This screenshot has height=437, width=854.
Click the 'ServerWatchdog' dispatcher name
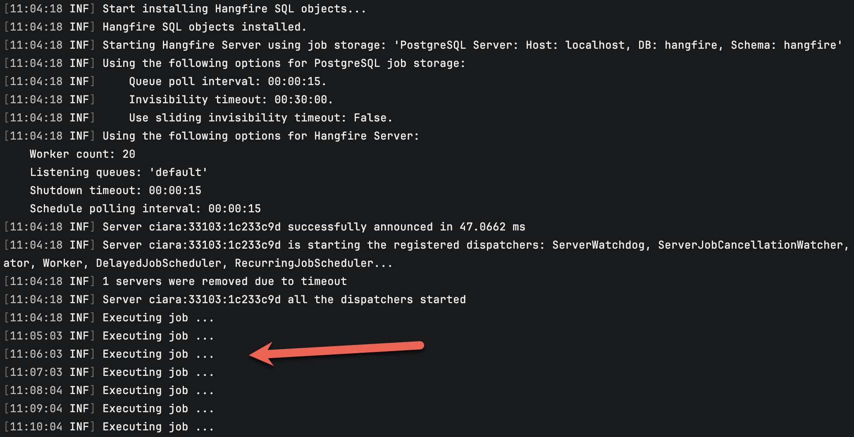[598, 245]
